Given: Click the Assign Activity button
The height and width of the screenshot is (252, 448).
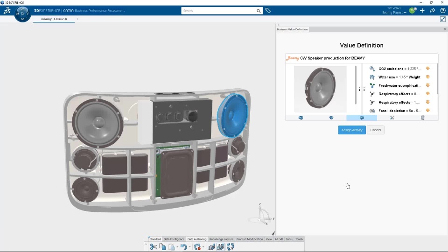Looking at the screenshot, I should pyautogui.click(x=352, y=130).
